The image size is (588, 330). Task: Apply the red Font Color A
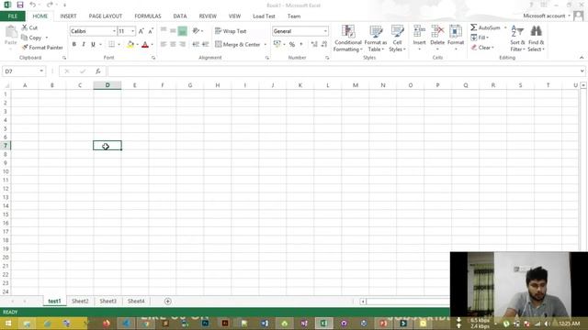click(x=145, y=45)
